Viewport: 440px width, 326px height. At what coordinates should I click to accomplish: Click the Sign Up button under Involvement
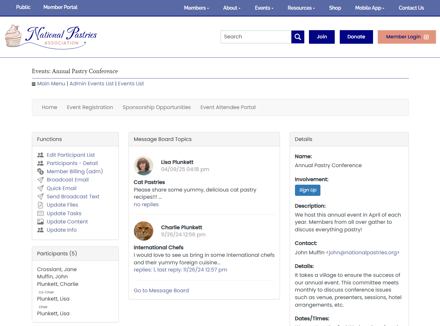pyautogui.click(x=308, y=190)
